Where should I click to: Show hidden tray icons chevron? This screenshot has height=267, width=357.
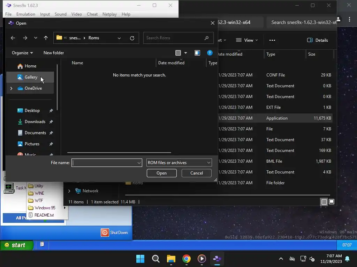coord(281,259)
